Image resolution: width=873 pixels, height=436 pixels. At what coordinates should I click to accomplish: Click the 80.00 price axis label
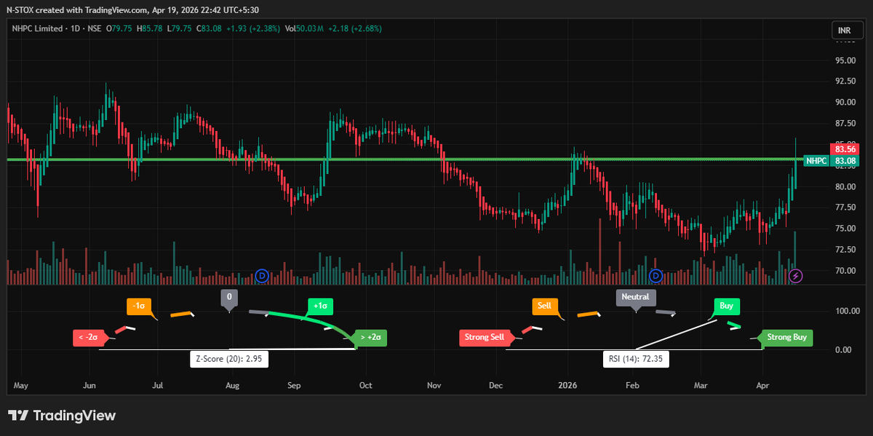point(844,186)
